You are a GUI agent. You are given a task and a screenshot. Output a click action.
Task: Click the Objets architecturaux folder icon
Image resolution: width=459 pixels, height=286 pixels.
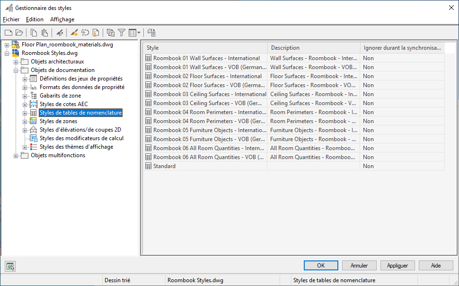coord(25,62)
